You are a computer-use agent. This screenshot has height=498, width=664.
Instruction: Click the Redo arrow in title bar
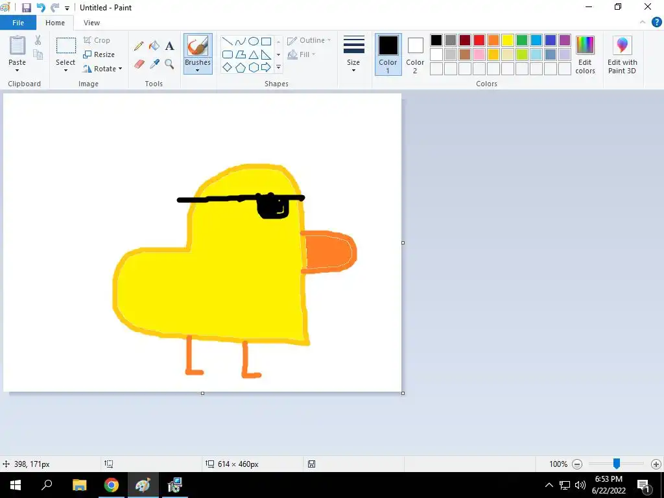[54, 8]
